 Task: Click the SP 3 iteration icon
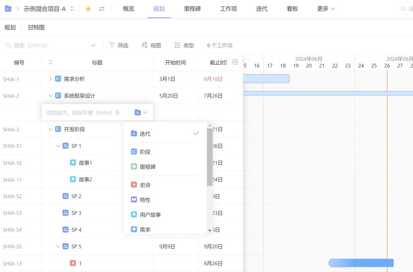[x=66, y=213]
